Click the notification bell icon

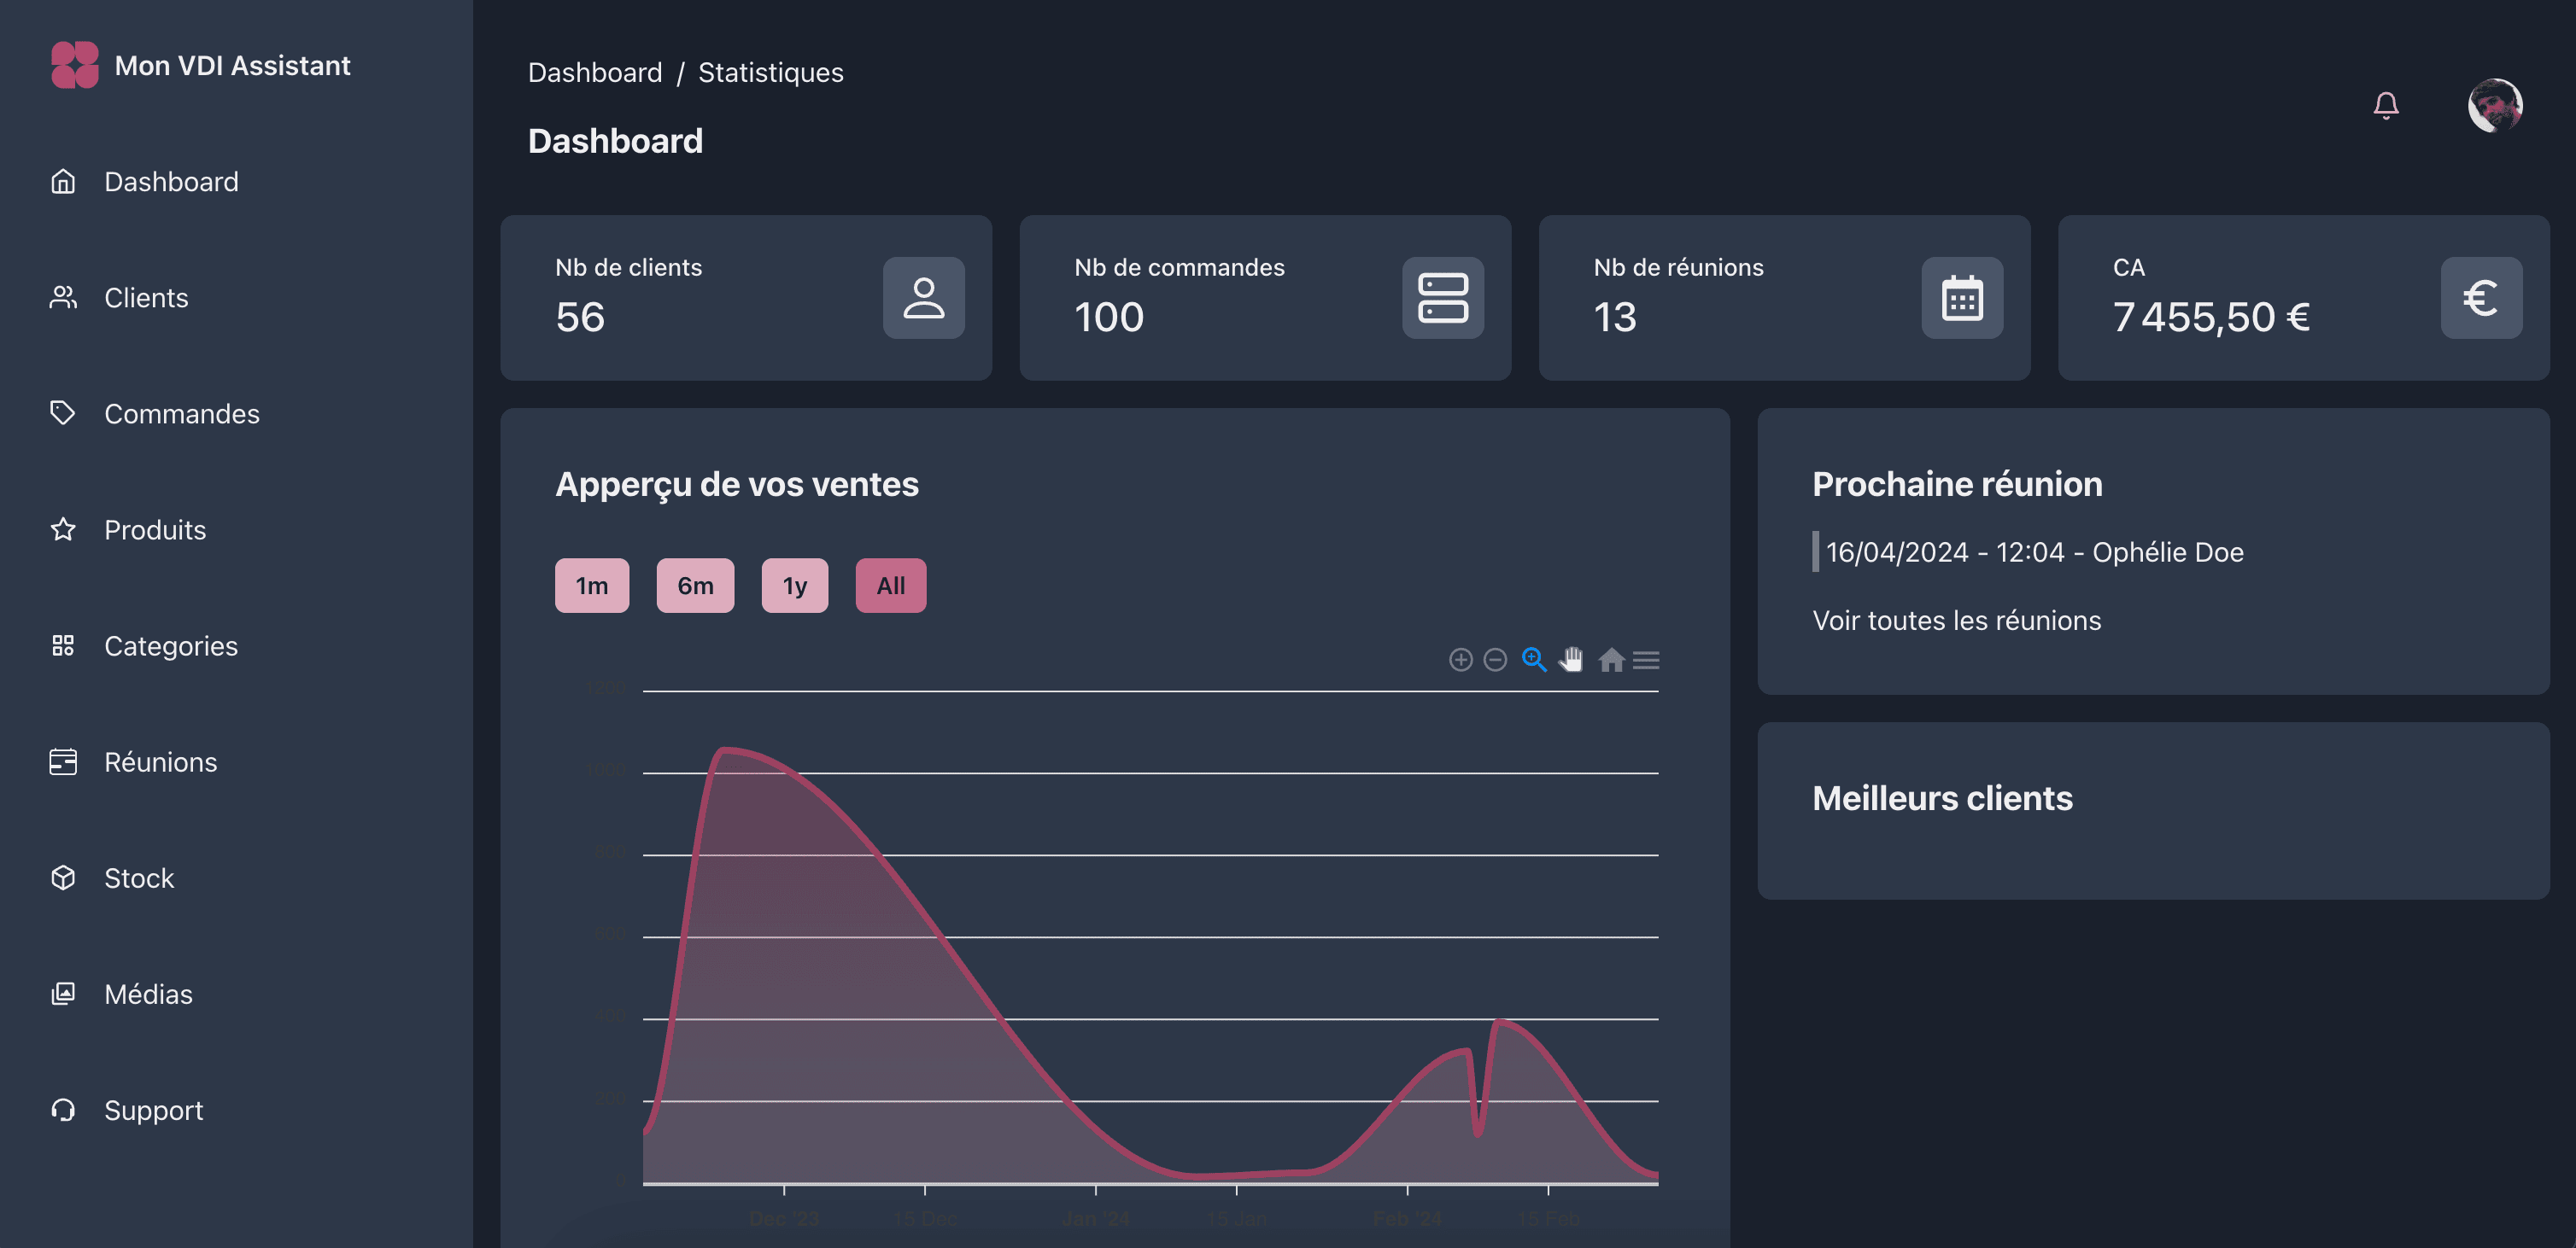click(2385, 104)
